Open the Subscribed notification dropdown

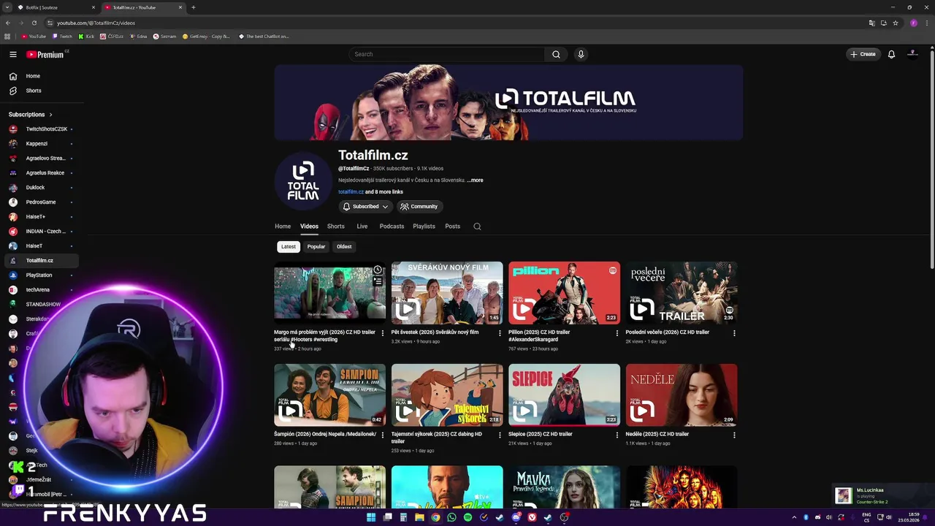click(365, 207)
